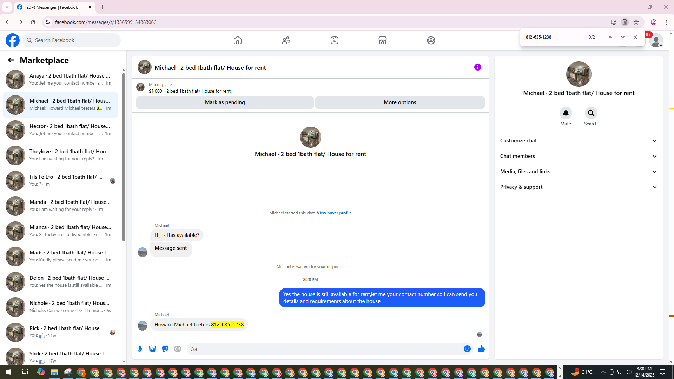Image resolution: width=674 pixels, height=379 pixels.
Task: Open the View buyer profile link
Action: click(x=334, y=213)
